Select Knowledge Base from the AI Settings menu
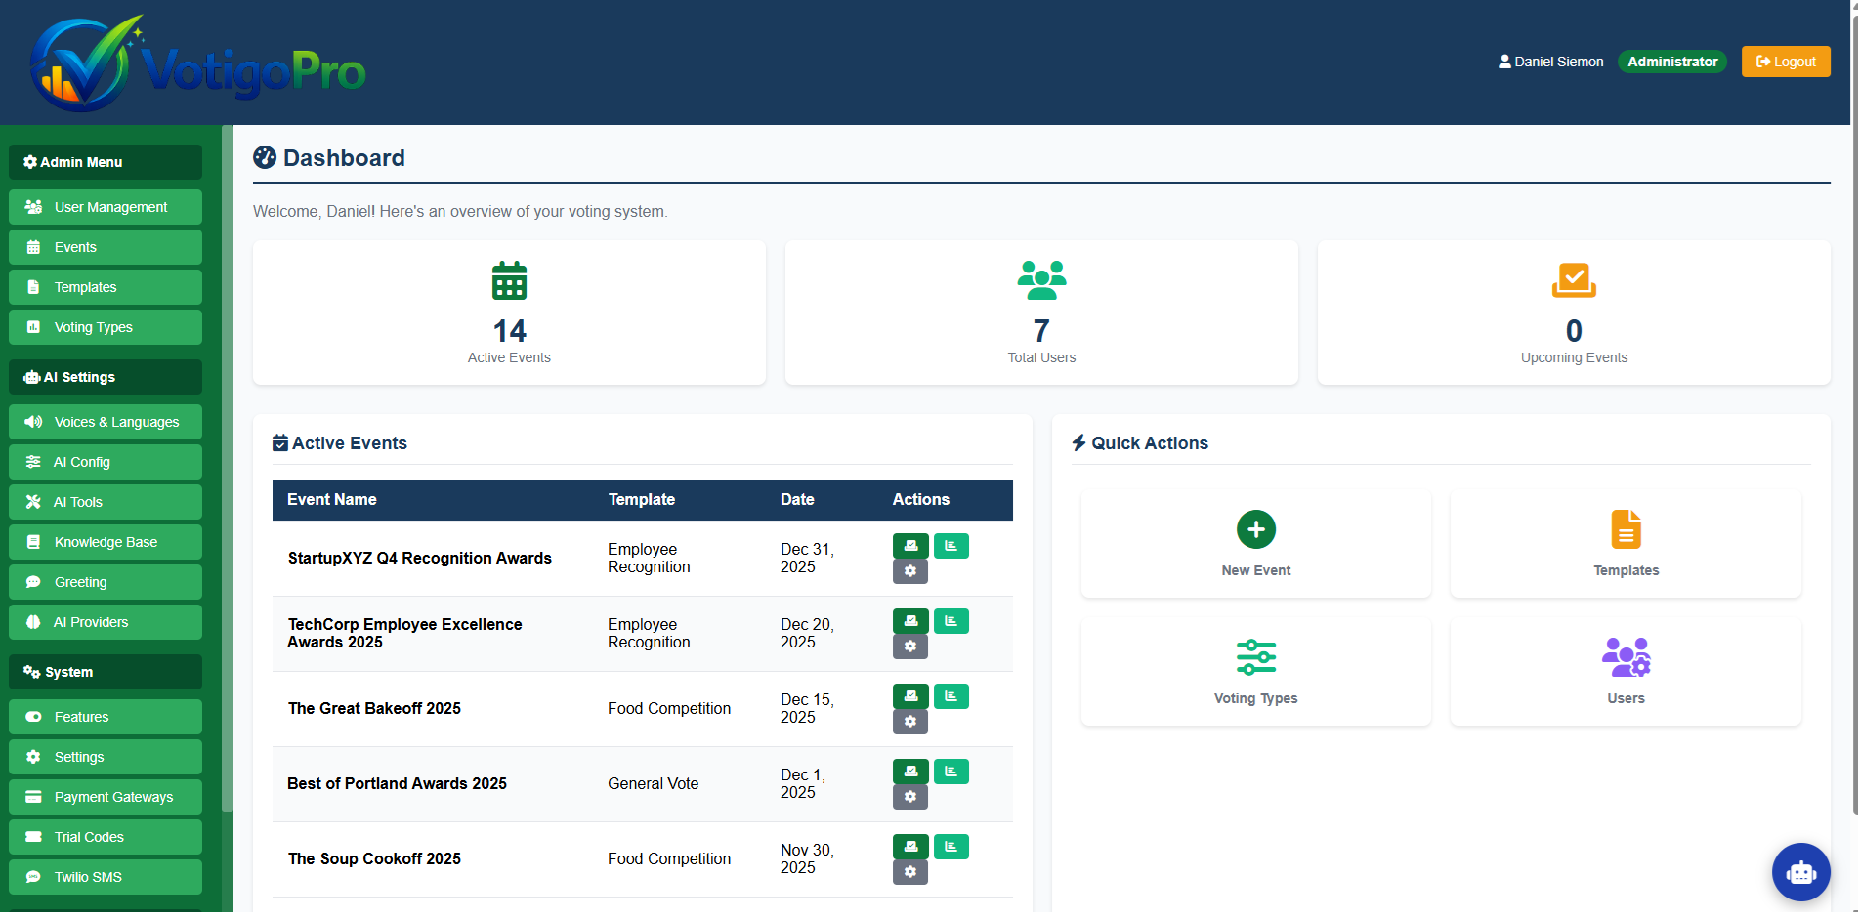The width and height of the screenshot is (1860, 919). (x=106, y=542)
